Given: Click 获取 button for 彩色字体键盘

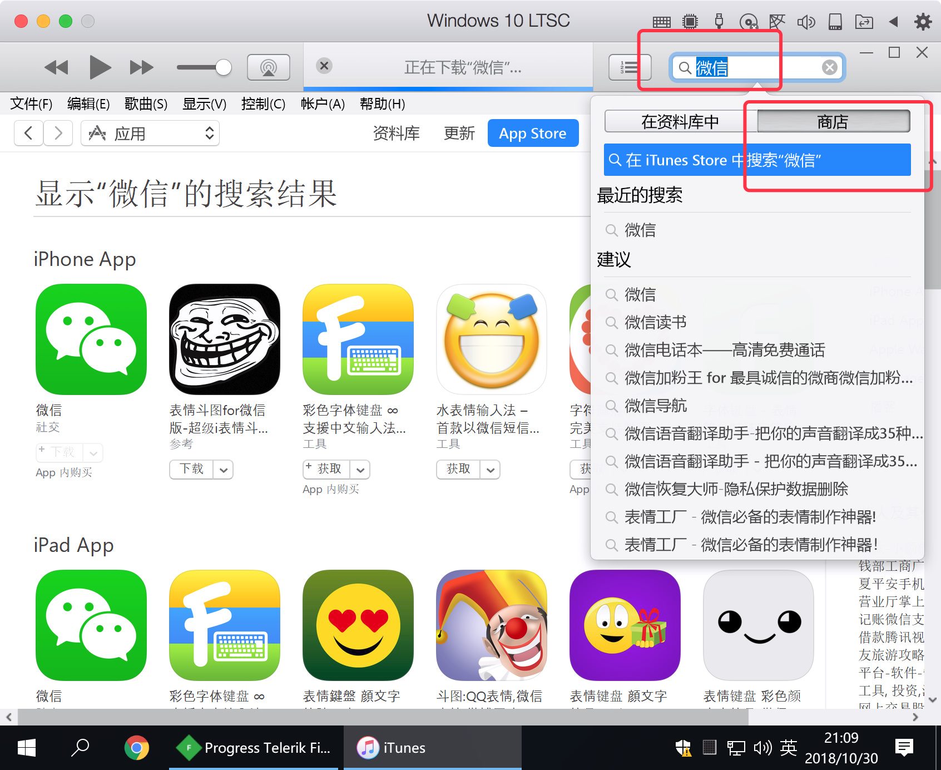Looking at the screenshot, I should point(326,469).
